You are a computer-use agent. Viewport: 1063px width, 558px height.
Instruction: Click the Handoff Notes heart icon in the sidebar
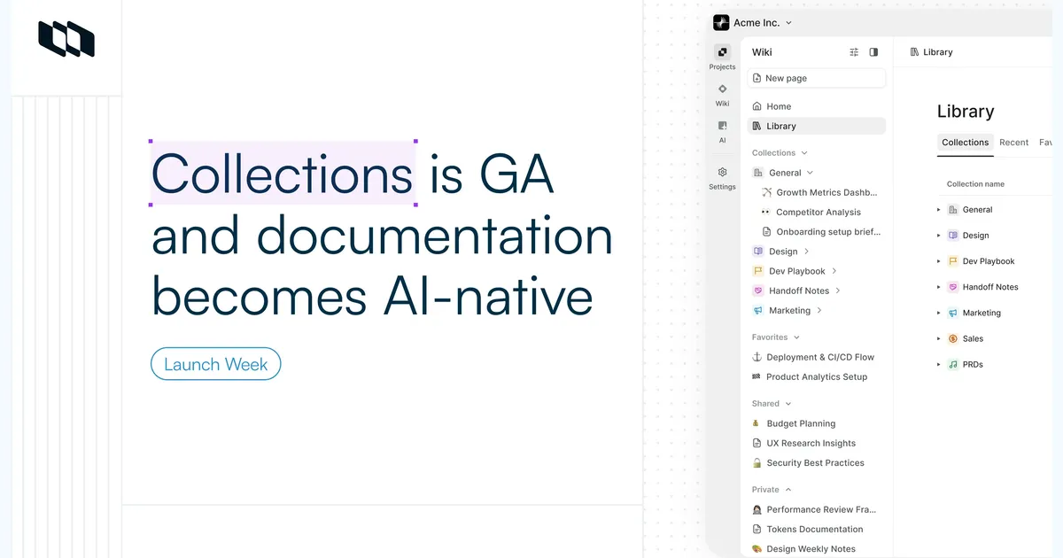[758, 291]
